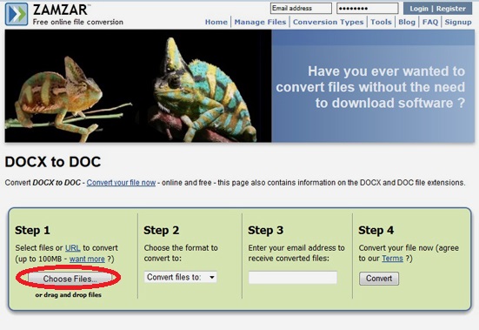Image resolution: width=479 pixels, height=330 pixels.
Task: Open the Conversion Types menu item
Action: coord(329,22)
